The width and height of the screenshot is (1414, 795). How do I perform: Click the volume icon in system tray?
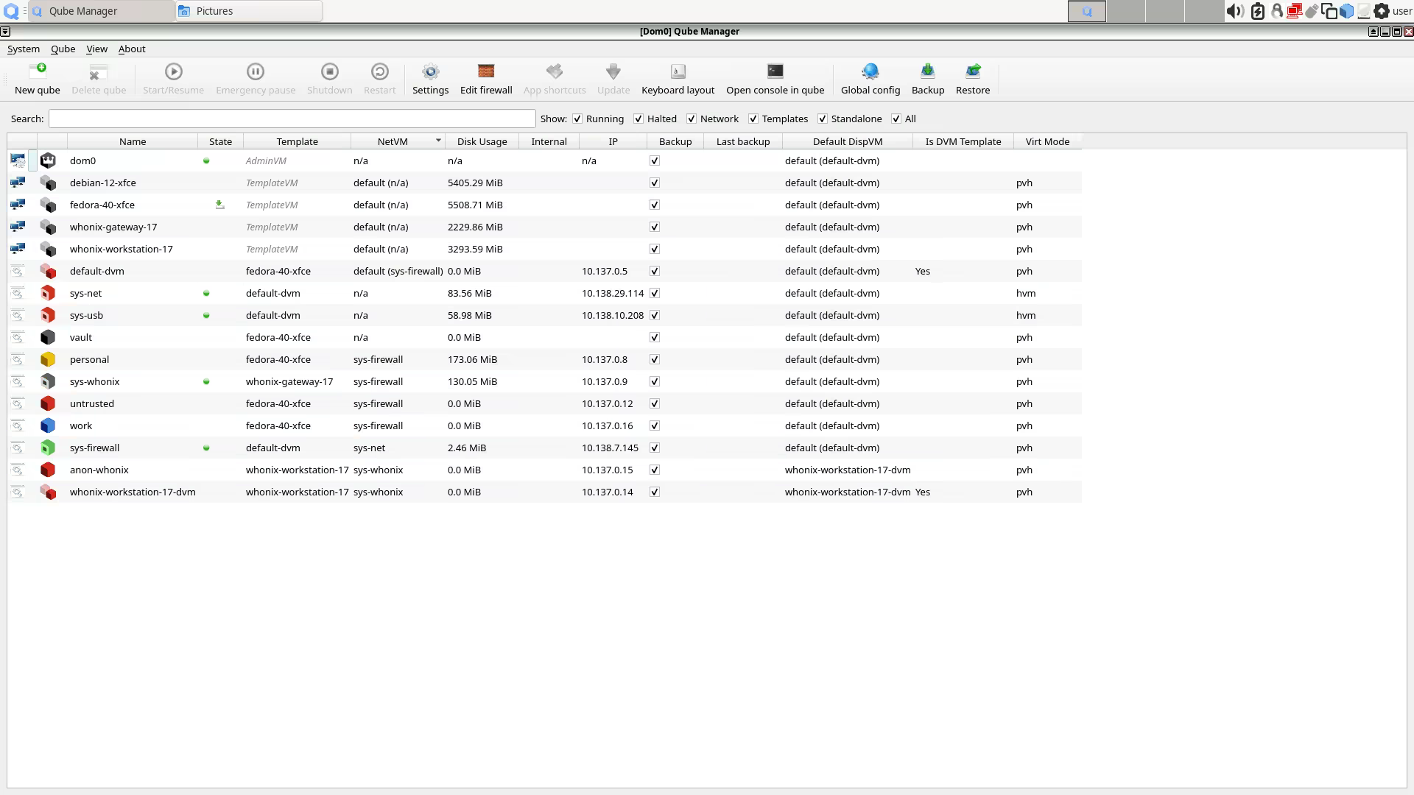coord(1235,11)
